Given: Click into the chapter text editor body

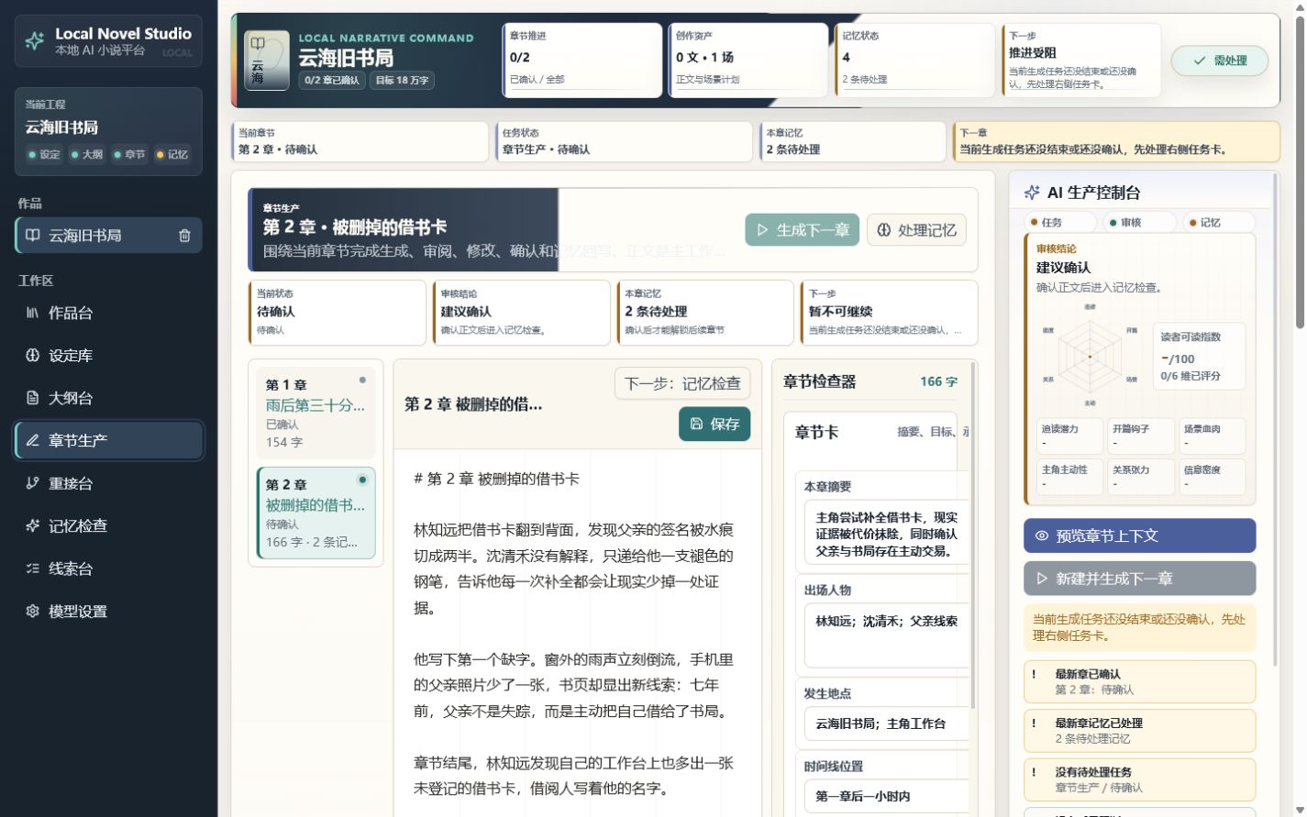Looking at the screenshot, I should coord(577,633).
